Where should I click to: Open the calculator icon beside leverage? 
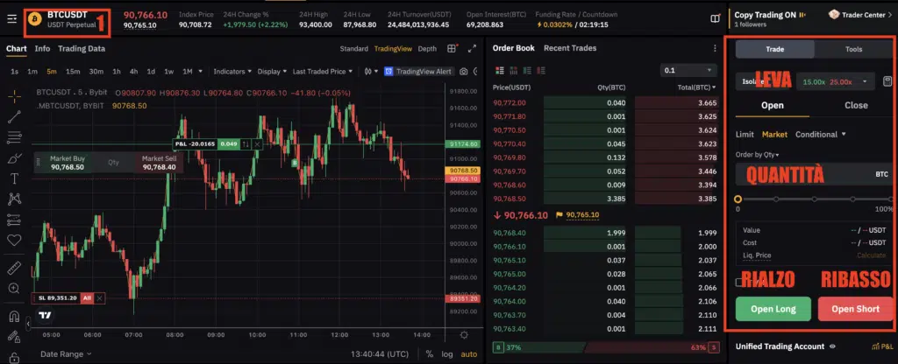click(x=887, y=81)
